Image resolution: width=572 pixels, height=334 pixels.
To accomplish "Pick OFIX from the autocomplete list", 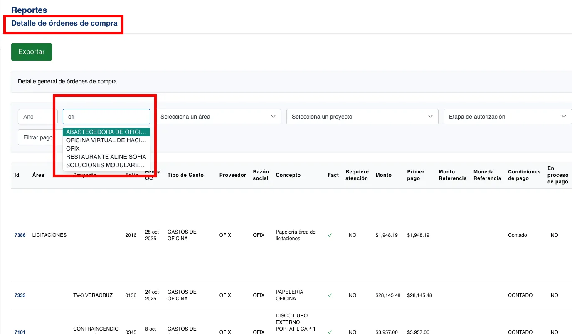I will (x=73, y=149).
